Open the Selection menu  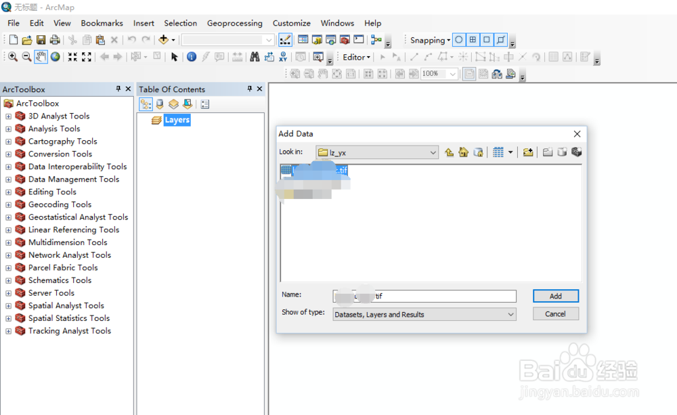coord(181,23)
